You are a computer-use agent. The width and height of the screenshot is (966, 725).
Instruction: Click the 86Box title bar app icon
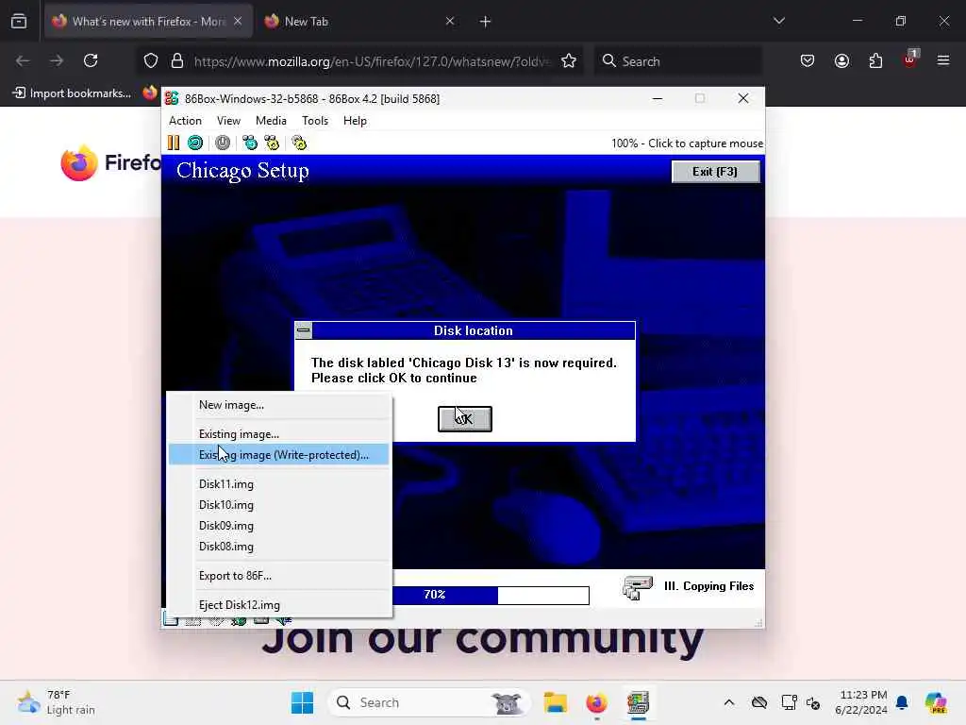point(172,98)
